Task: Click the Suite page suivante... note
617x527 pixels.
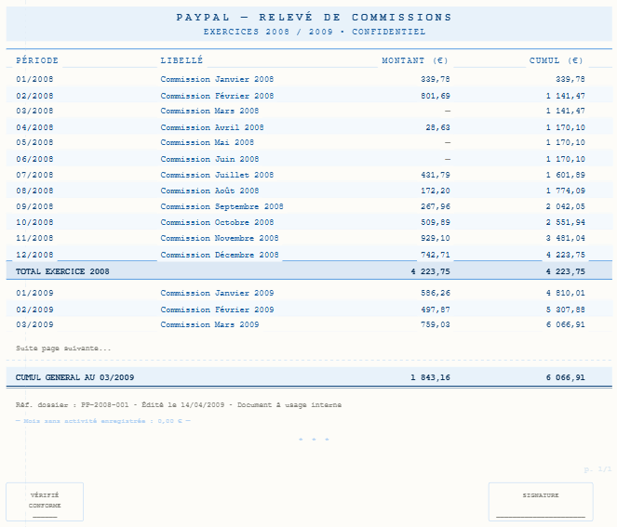Action: (x=63, y=349)
